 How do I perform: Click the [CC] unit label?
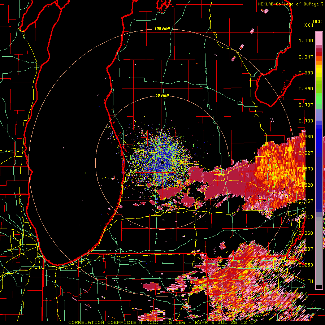point(308,25)
